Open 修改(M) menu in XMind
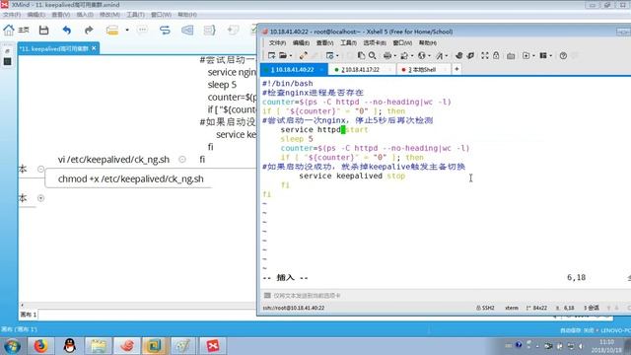 (x=109, y=15)
